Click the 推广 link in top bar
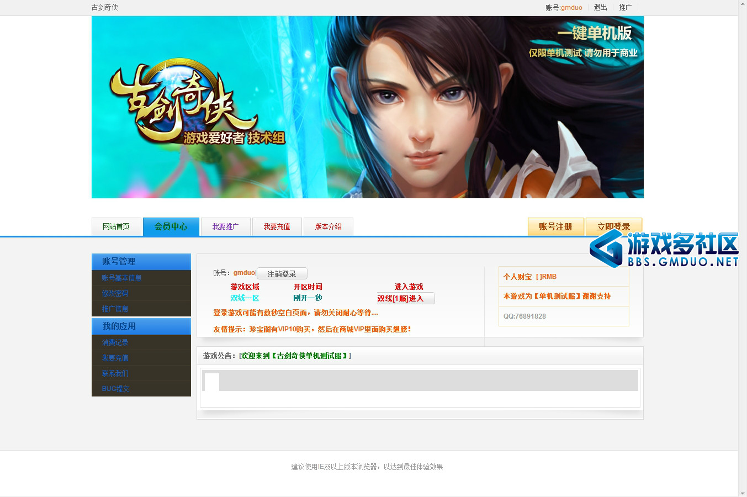747x497 pixels. point(625,7)
